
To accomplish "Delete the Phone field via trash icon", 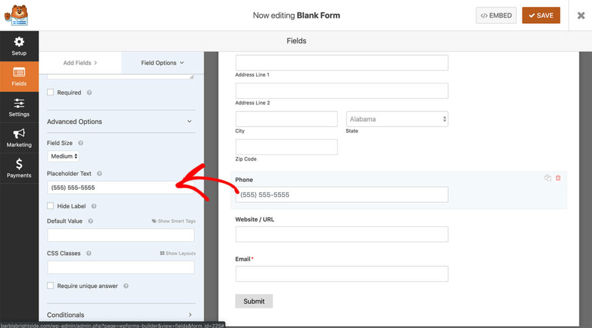I will [558, 178].
